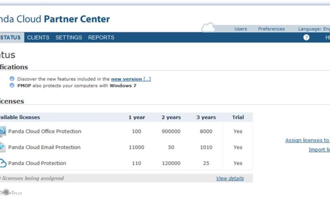Screen dimensions: 330x198
Task: Click the Trial 'Yes' for Office Protection
Action: click(x=238, y=131)
